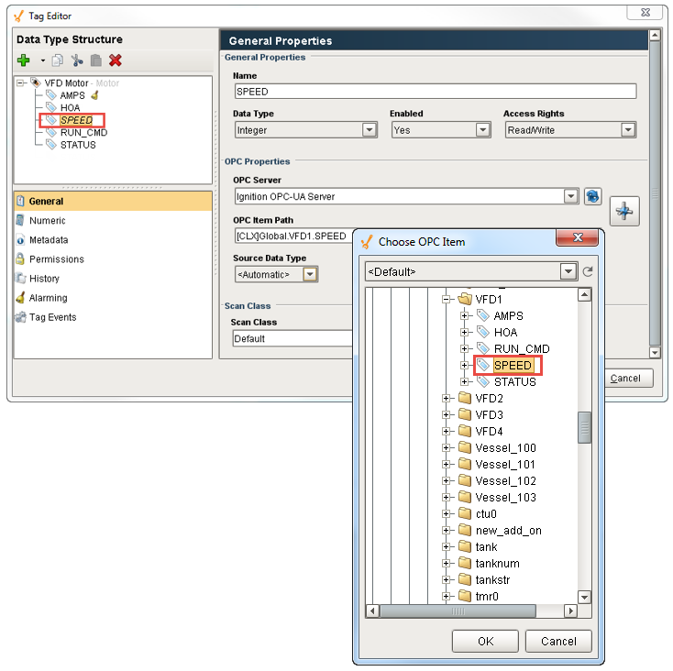Refresh the Choose OPC Item tree
Image resolution: width=673 pixels, height=671 pixels.
[588, 272]
